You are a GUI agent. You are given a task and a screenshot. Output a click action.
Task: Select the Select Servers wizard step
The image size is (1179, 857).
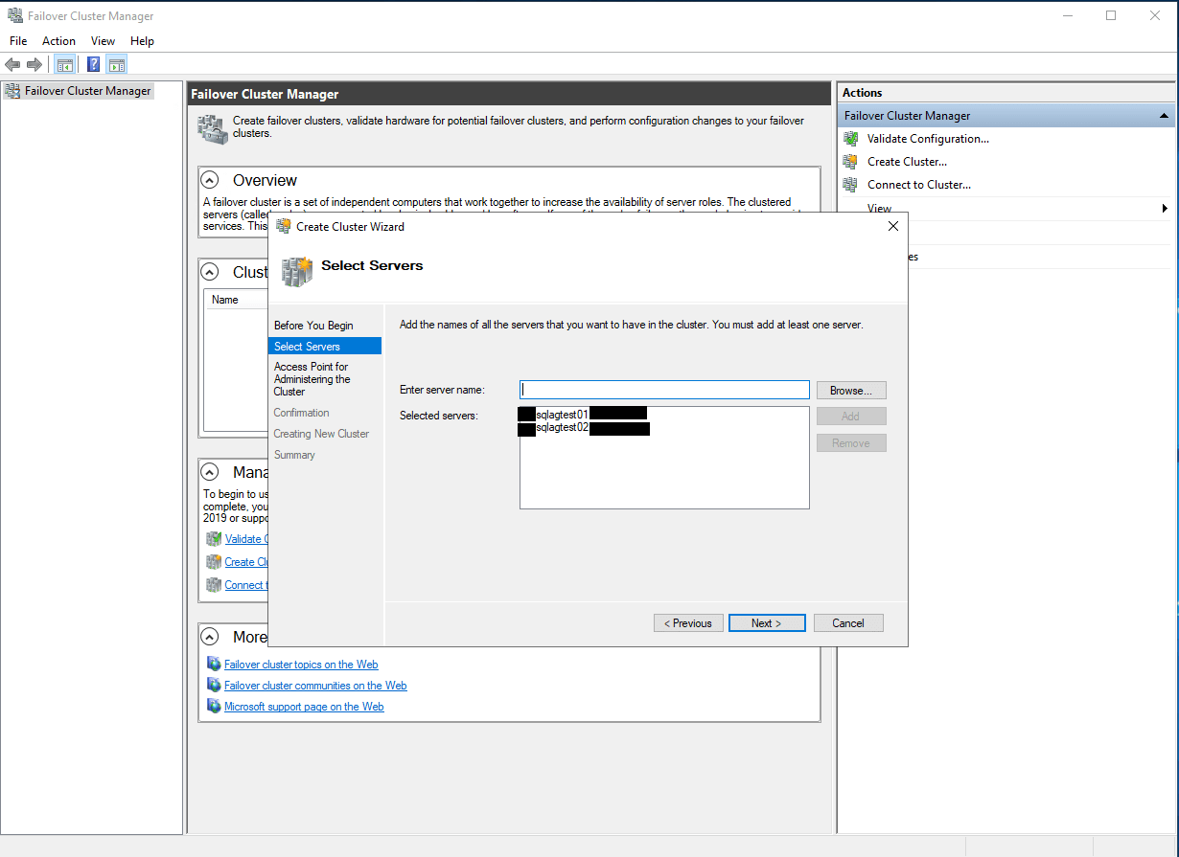[325, 347]
